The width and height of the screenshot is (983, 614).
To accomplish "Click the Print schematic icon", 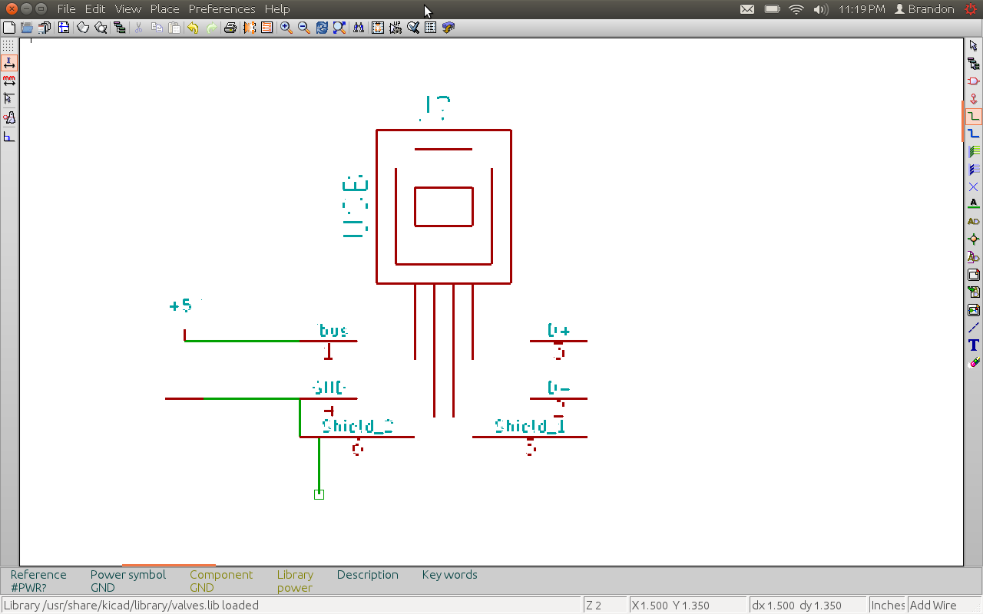I will [230, 28].
